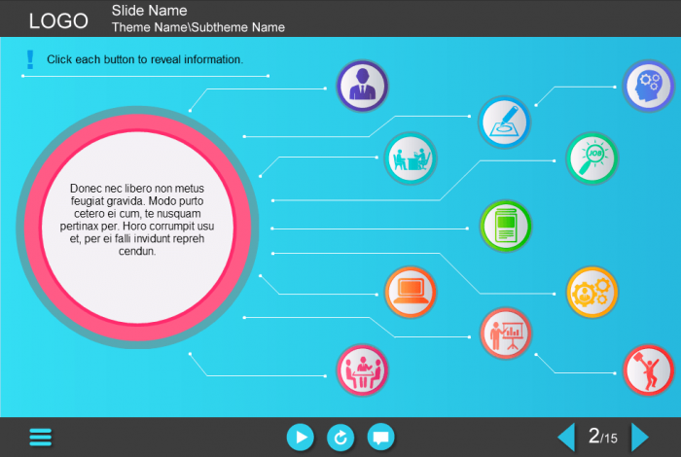
Task: Select the green document icon button
Action: coord(506,226)
